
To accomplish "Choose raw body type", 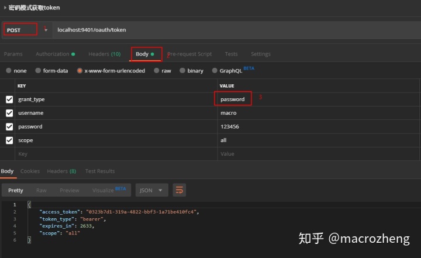I will coord(157,70).
